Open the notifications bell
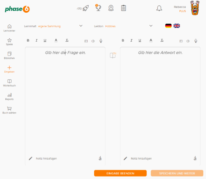 click(x=159, y=8)
